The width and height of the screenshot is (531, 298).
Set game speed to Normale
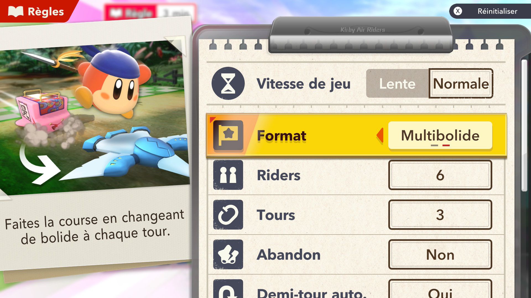coord(461,83)
